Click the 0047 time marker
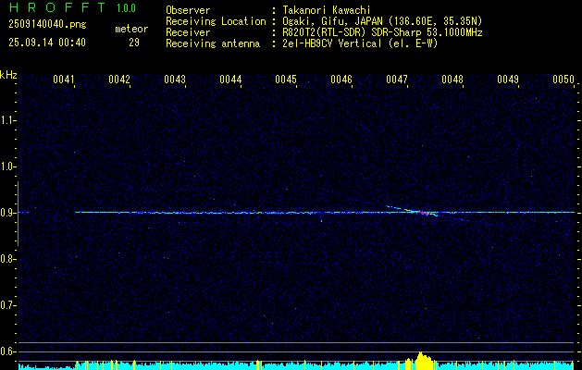582x370 pixels. (397, 80)
